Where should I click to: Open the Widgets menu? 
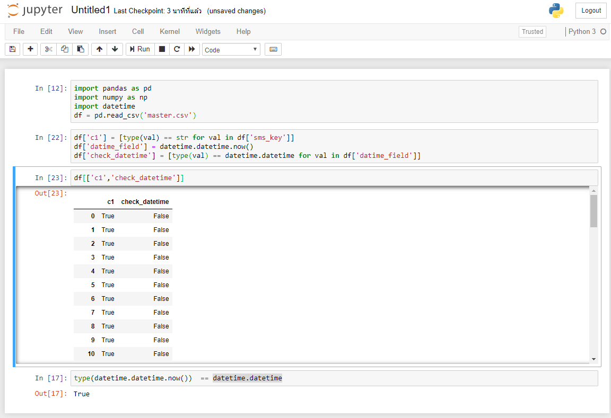pos(208,31)
